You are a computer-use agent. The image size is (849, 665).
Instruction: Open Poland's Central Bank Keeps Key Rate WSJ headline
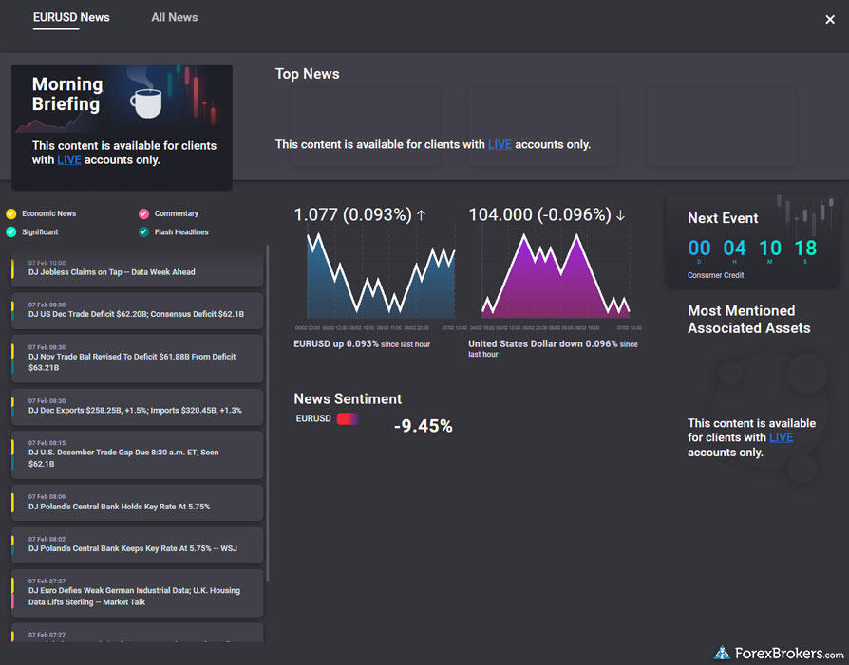point(137,545)
